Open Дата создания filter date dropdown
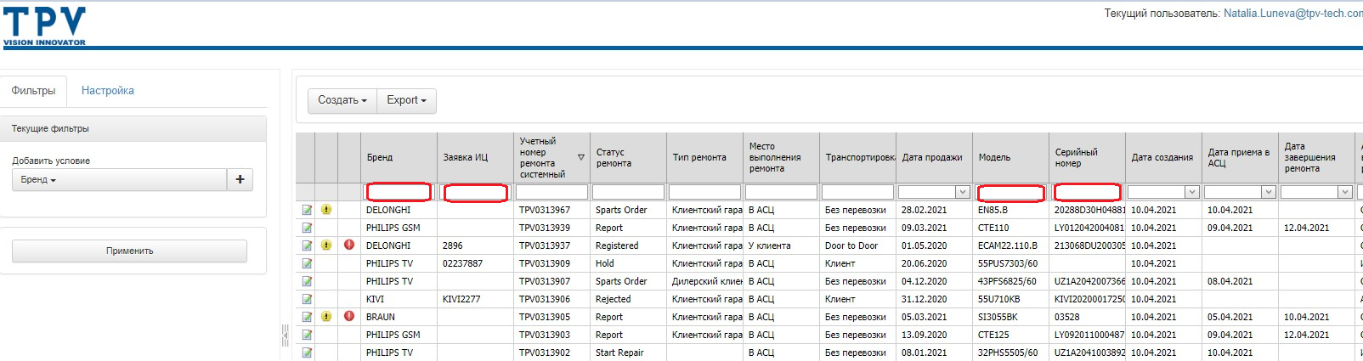This screenshot has width=1363, height=361. point(1191,192)
